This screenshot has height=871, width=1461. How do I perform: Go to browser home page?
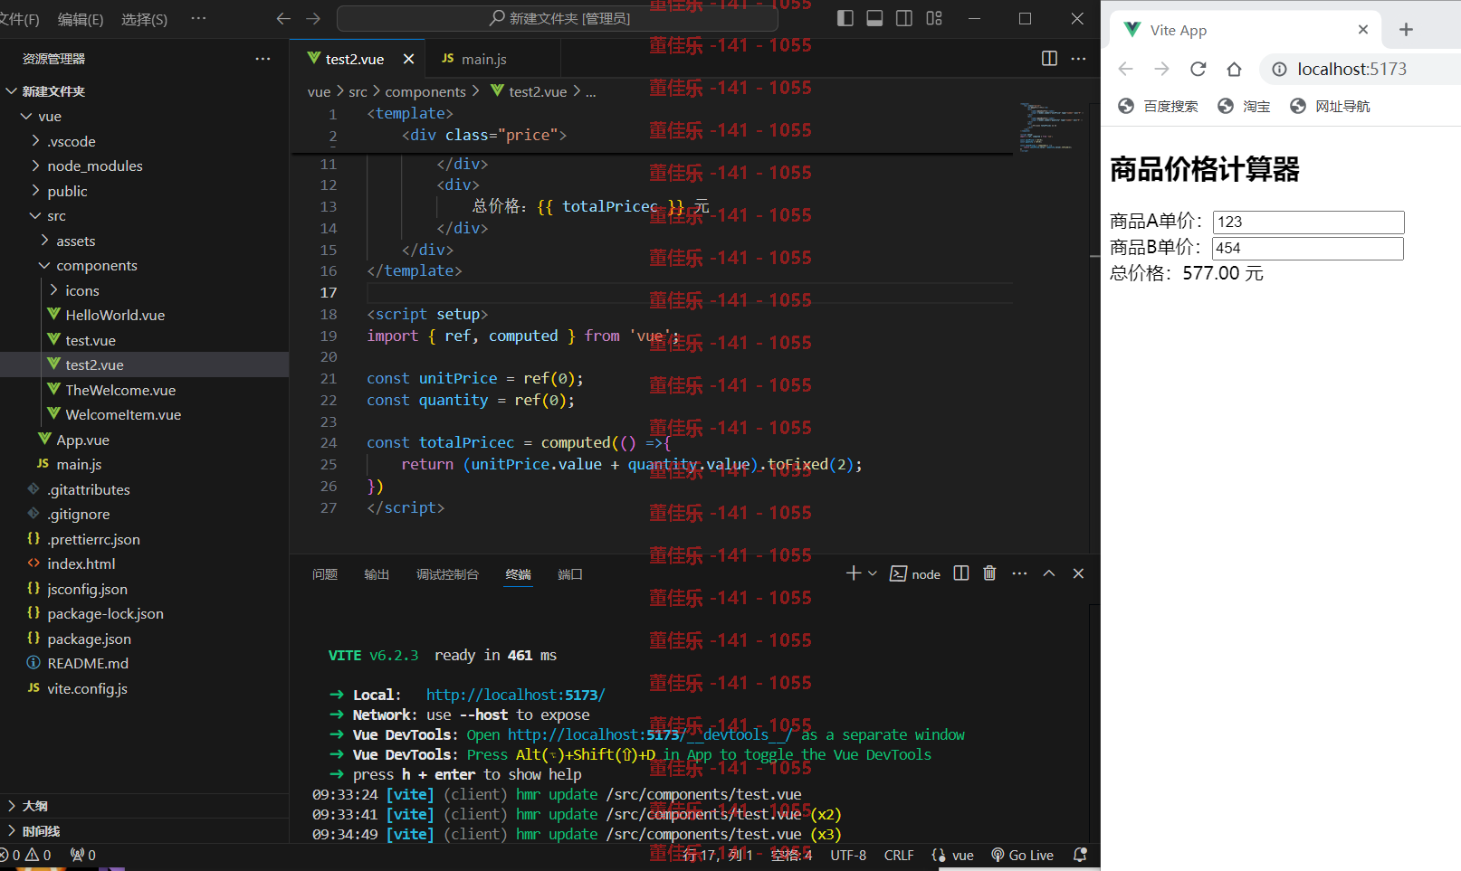pos(1234,69)
